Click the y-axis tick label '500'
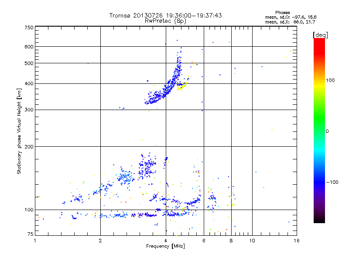Image resolution: width=349 pixels, height=262 pixels. click(29, 63)
